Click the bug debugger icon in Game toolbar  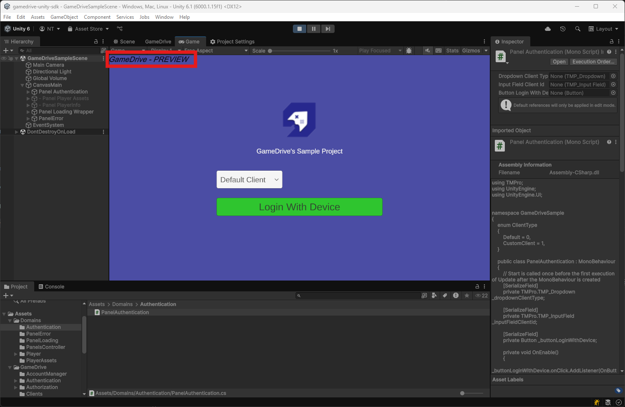409,51
